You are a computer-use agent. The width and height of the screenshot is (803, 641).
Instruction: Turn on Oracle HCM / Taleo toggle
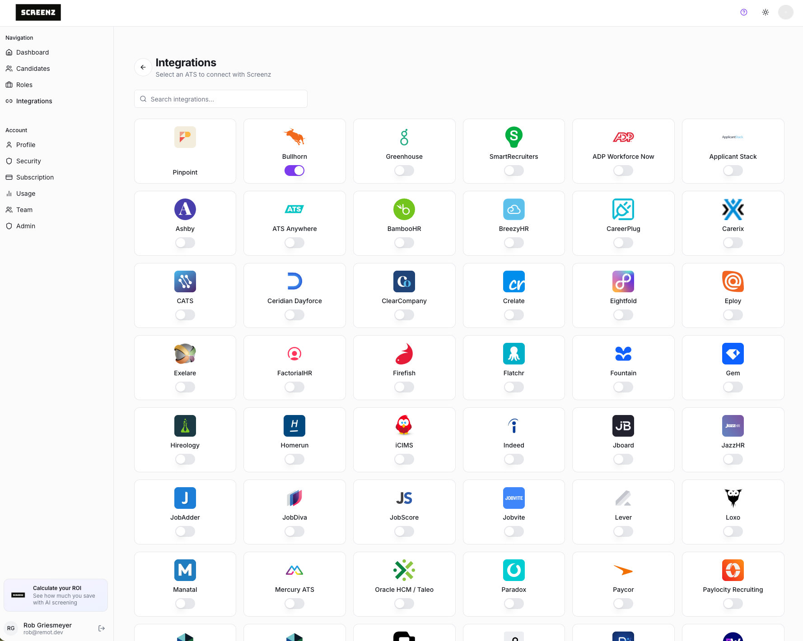pyautogui.click(x=404, y=604)
